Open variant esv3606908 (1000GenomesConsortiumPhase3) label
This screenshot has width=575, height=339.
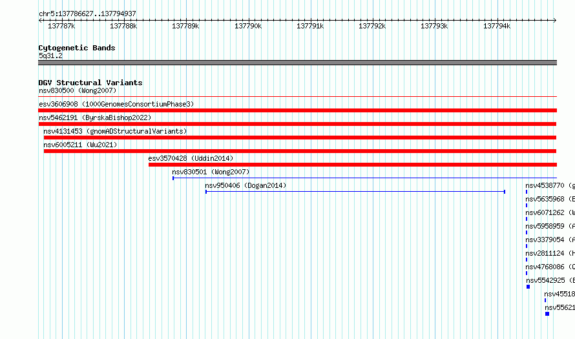(116, 104)
